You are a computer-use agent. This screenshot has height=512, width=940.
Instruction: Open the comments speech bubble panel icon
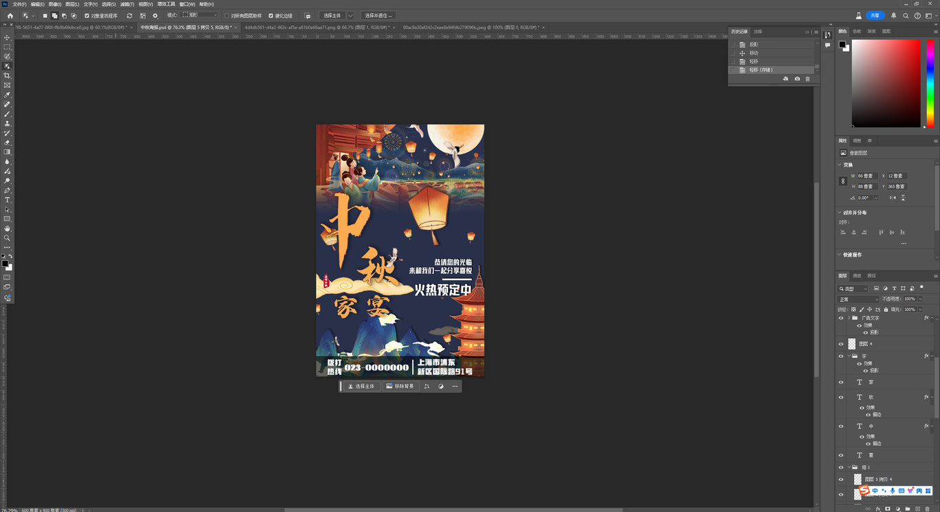[827, 45]
